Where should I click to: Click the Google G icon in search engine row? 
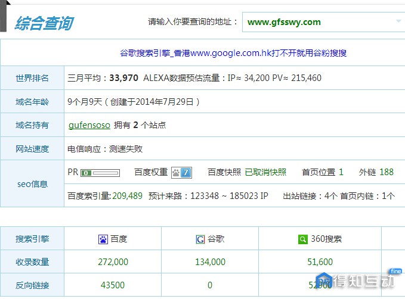click(200, 239)
